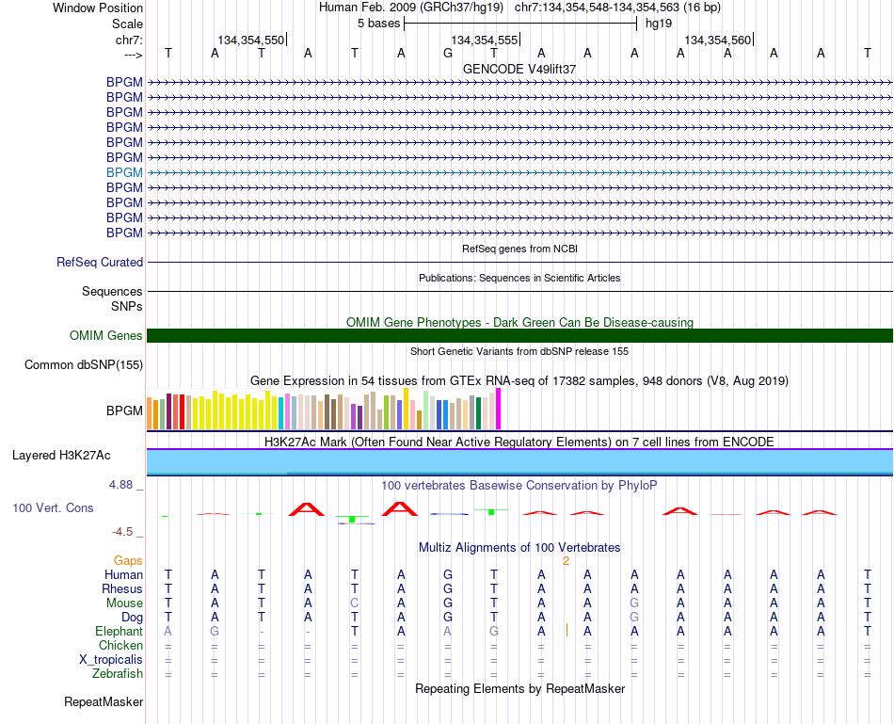
Task: Click the RefSeq Curated track label
Action: [x=100, y=262]
